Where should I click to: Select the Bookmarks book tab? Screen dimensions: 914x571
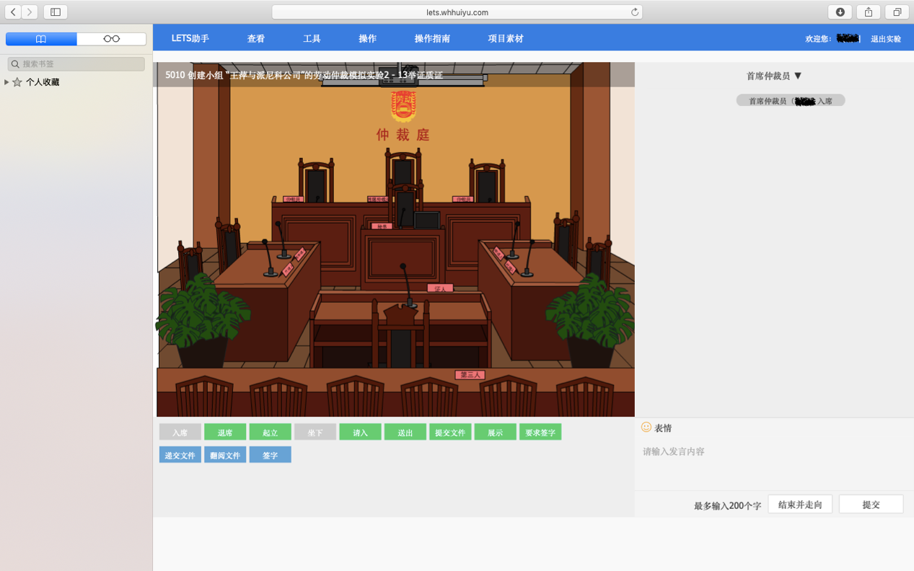tap(41, 39)
